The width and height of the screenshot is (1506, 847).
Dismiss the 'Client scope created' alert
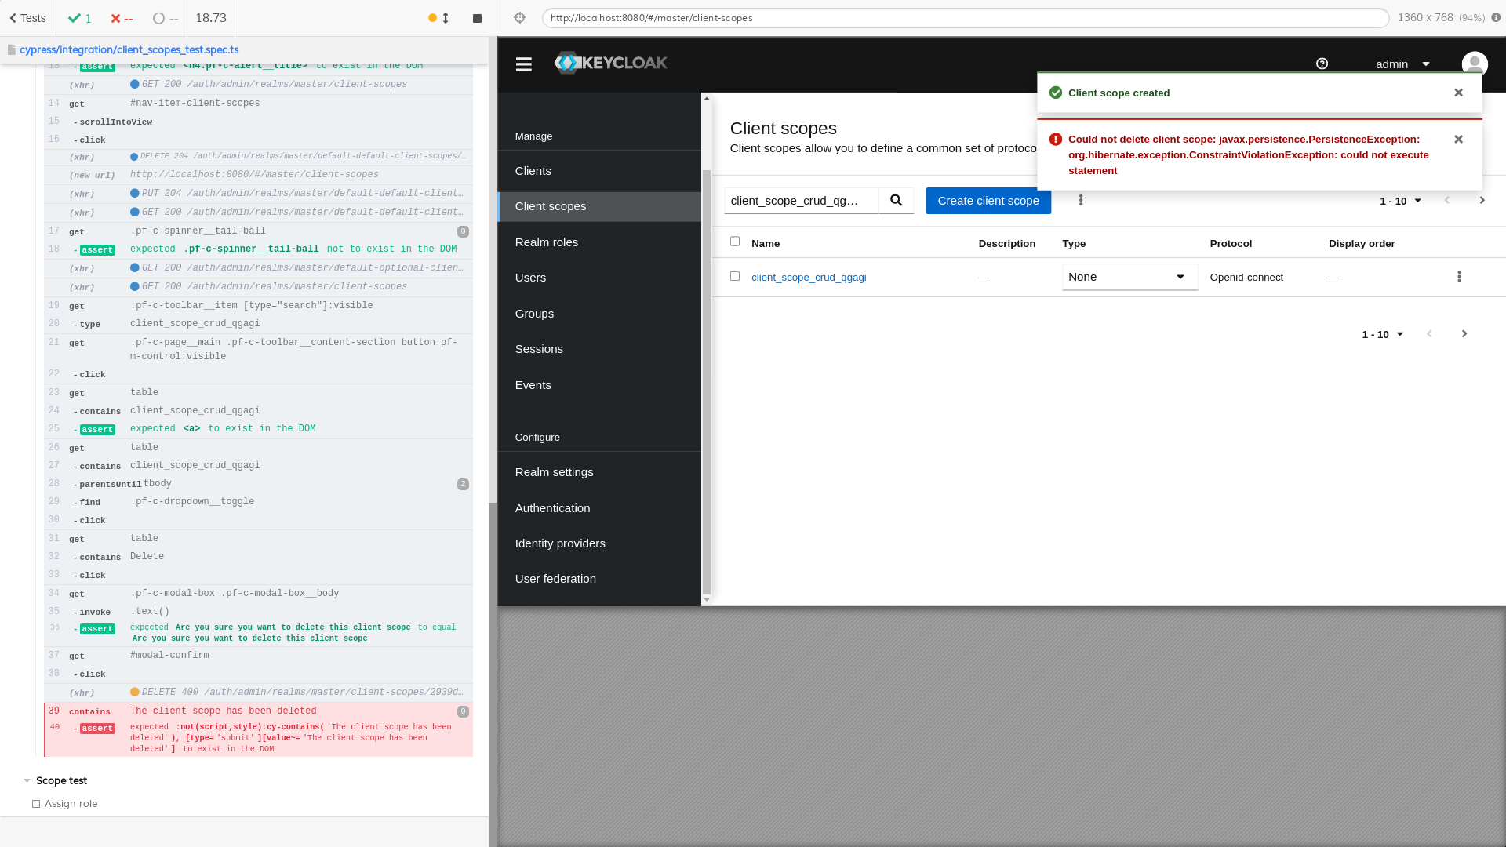coord(1458,93)
